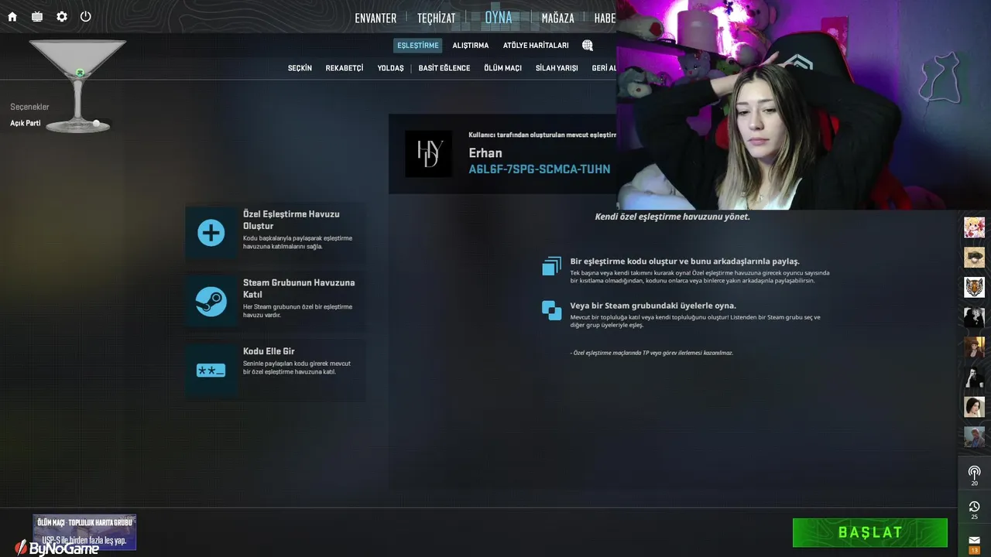Click the A6L6F-7SPG-SCMCA-TUHN matchmaking code
Viewport: 991px width, 557px height.
pos(540,169)
